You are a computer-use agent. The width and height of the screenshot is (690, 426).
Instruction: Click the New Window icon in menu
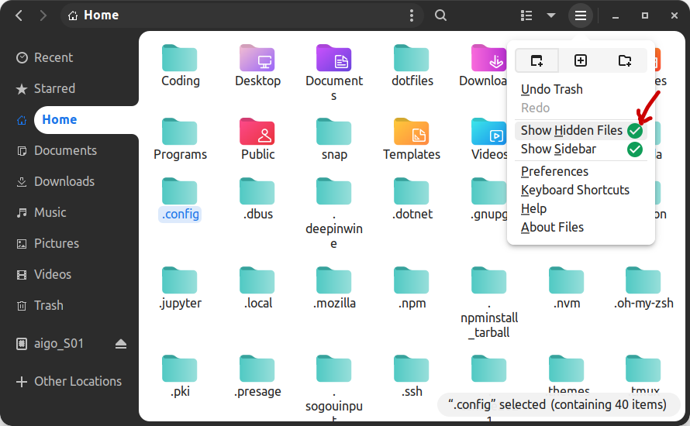tap(536, 60)
